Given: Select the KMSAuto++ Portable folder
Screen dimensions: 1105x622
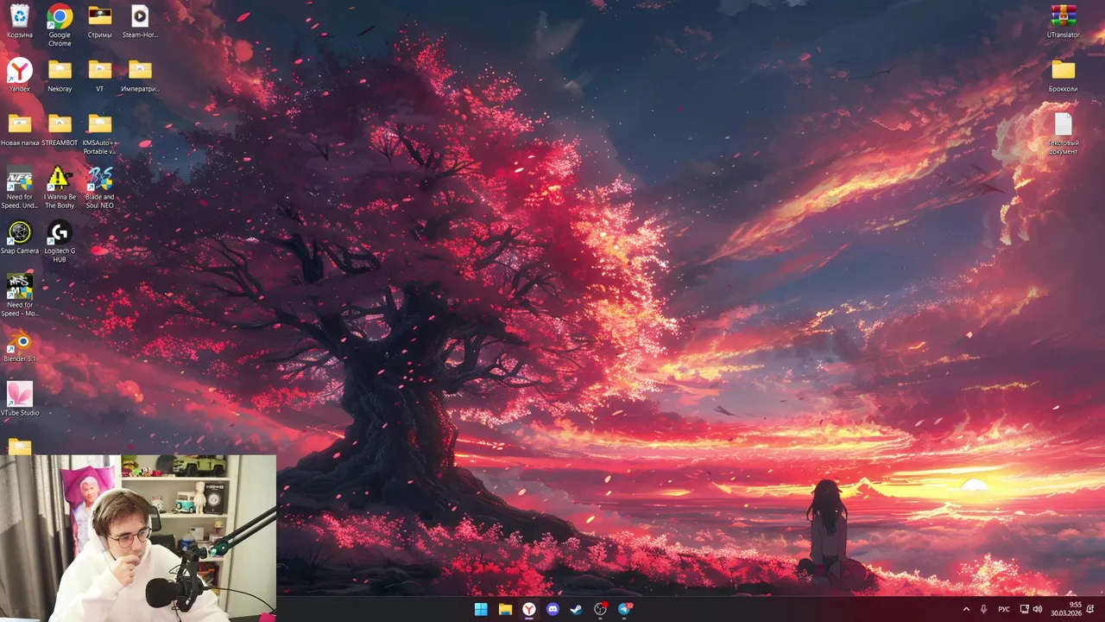Looking at the screenshot, I should tap(100, 134).
